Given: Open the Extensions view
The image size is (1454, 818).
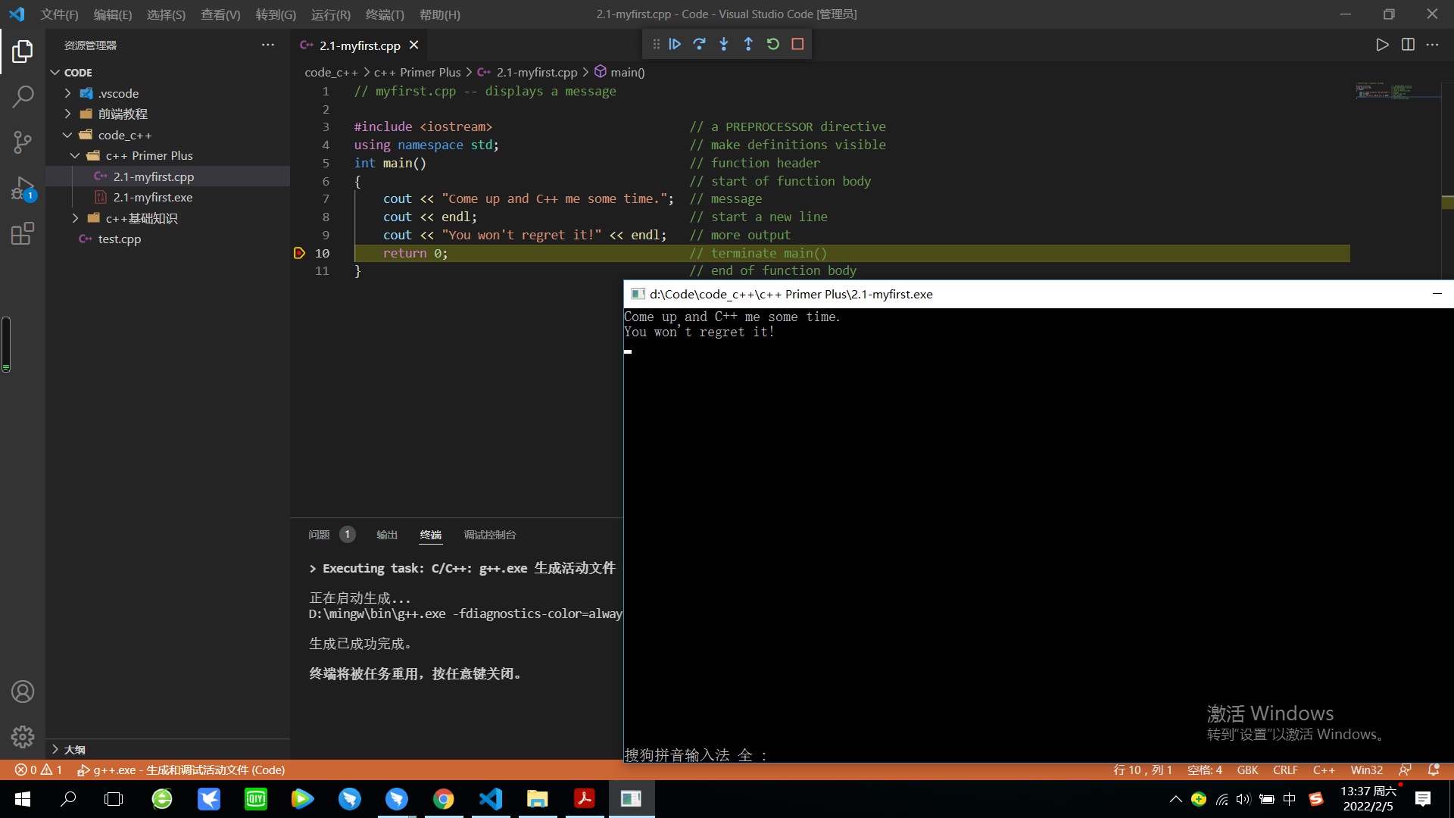Looking at the screenshot, I should point(23,233).
